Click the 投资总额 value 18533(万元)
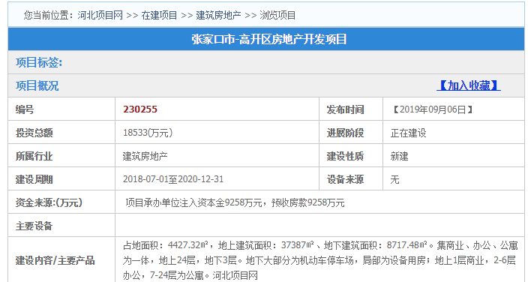Viewport: 531px width, 282px height. 148,133
